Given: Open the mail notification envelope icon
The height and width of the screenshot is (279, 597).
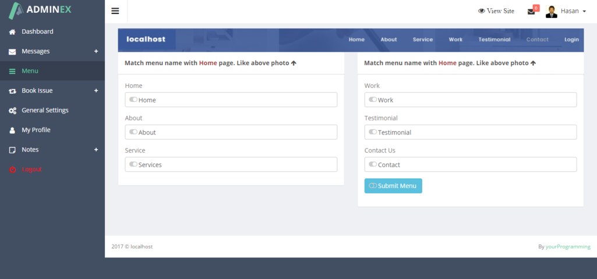Looking at the screenshot, I should [531, 11].
